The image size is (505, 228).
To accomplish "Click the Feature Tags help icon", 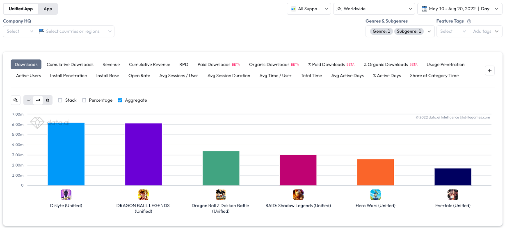I will pyautogui.click(x=469, y=21).
